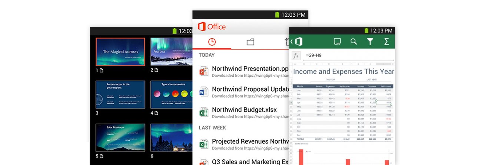The image size is (481, 165).
Task: Switch to the Open folder tab
Action: coord(251,42)
